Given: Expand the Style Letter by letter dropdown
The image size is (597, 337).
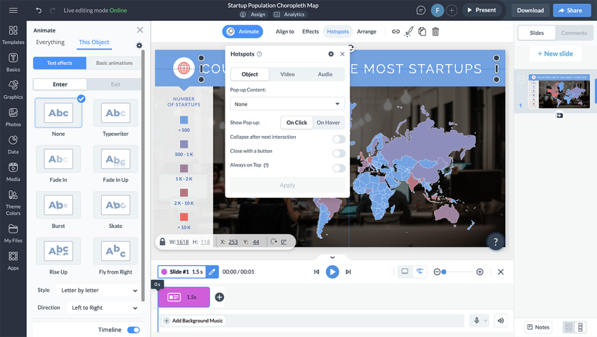Looking at the screenshot, I should pyautogui.click(x=99, y=290).
